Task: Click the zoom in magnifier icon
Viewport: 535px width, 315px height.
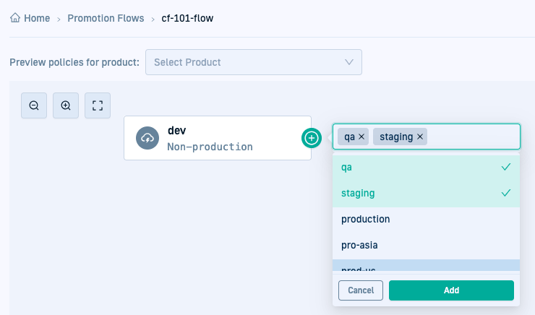Action: [66, 105]
